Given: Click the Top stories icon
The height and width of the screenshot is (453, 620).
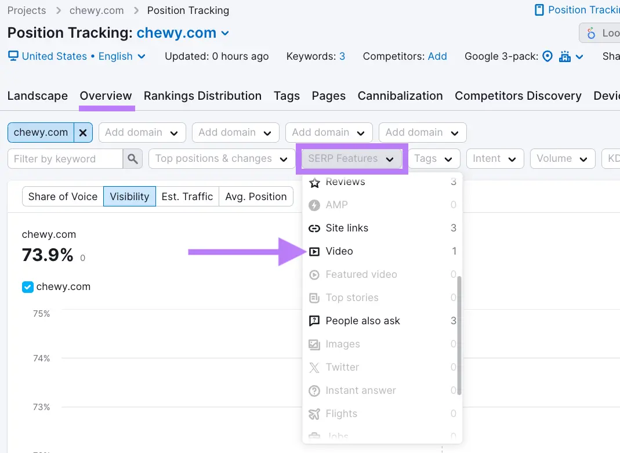Looking at the screenshot, I should 314,298.
